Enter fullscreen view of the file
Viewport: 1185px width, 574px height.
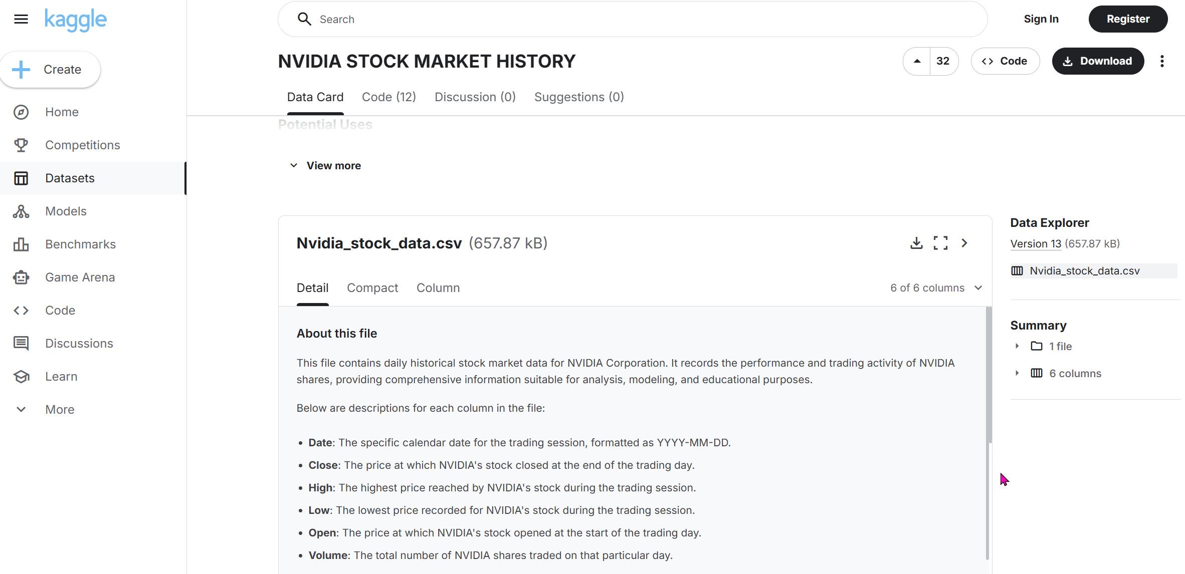point(940,243)
